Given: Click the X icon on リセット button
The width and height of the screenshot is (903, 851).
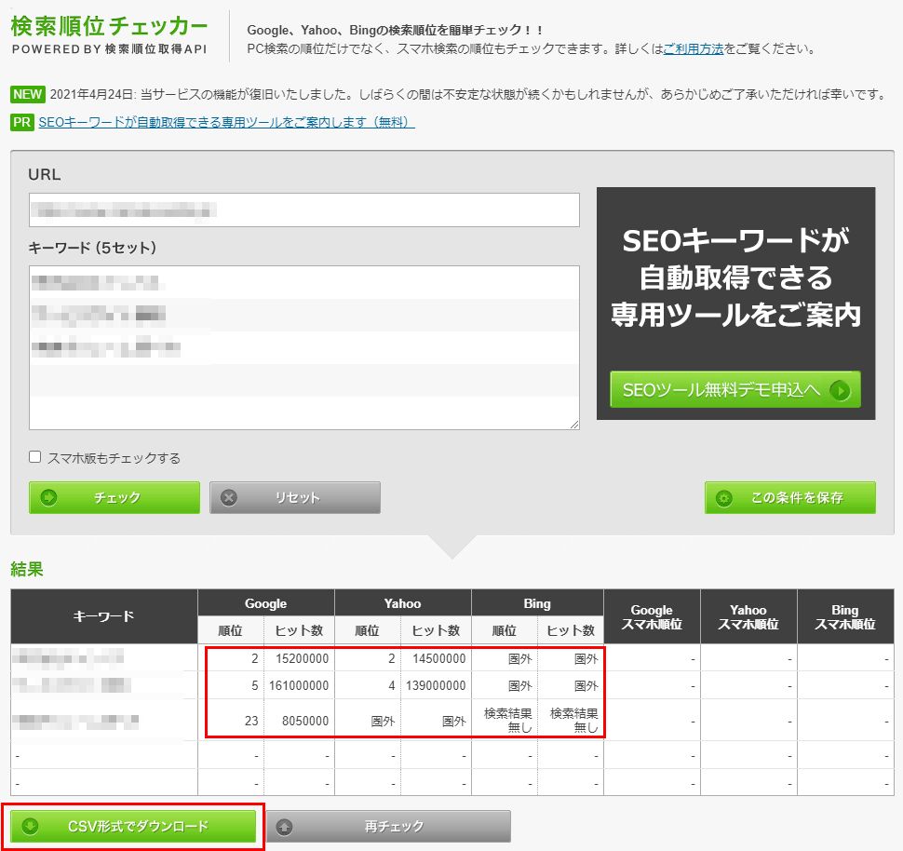Looking at the screenshot, I should click(x=229, y=497).
